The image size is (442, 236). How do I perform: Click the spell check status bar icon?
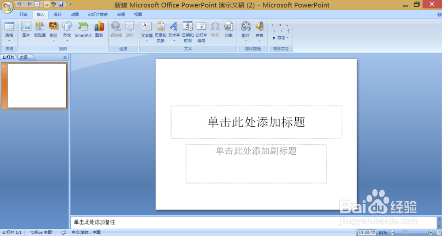64,232
